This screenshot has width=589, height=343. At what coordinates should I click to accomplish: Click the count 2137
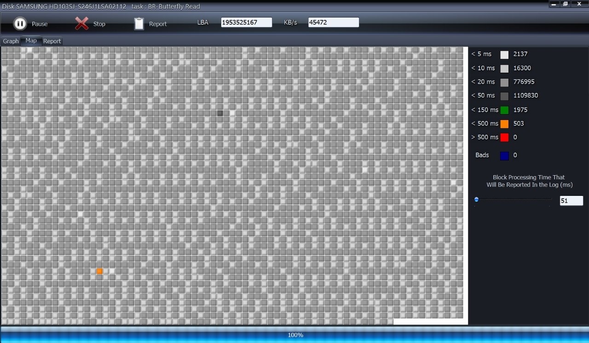[x=520, y=54]
